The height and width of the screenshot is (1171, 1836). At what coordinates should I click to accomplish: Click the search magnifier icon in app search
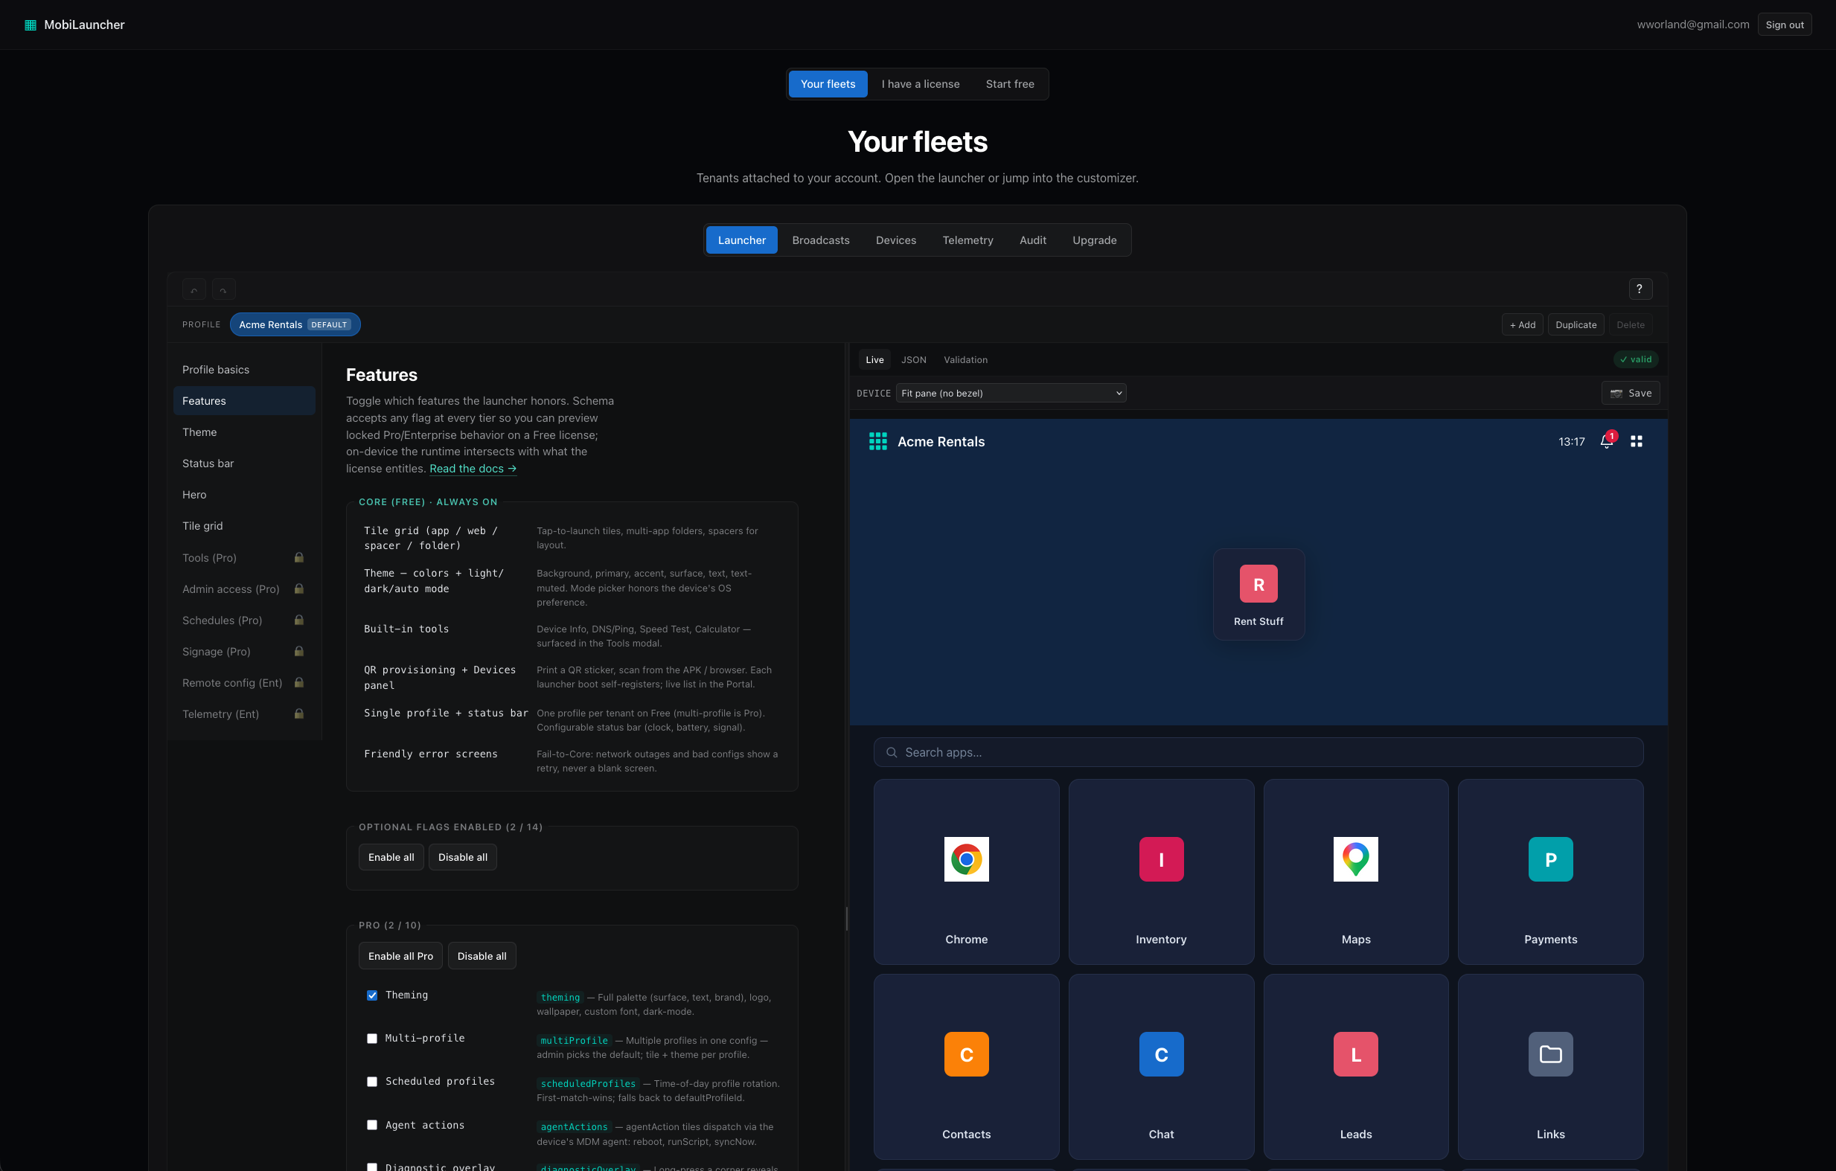(892, 752)
